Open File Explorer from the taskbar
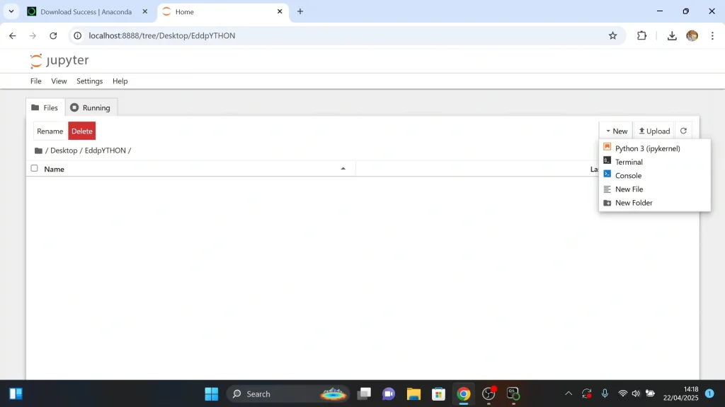The height and width of the screenshot is (407, 725). 413,394
